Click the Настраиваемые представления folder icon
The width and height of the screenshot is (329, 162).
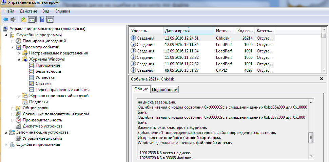(x=25, y=53)
